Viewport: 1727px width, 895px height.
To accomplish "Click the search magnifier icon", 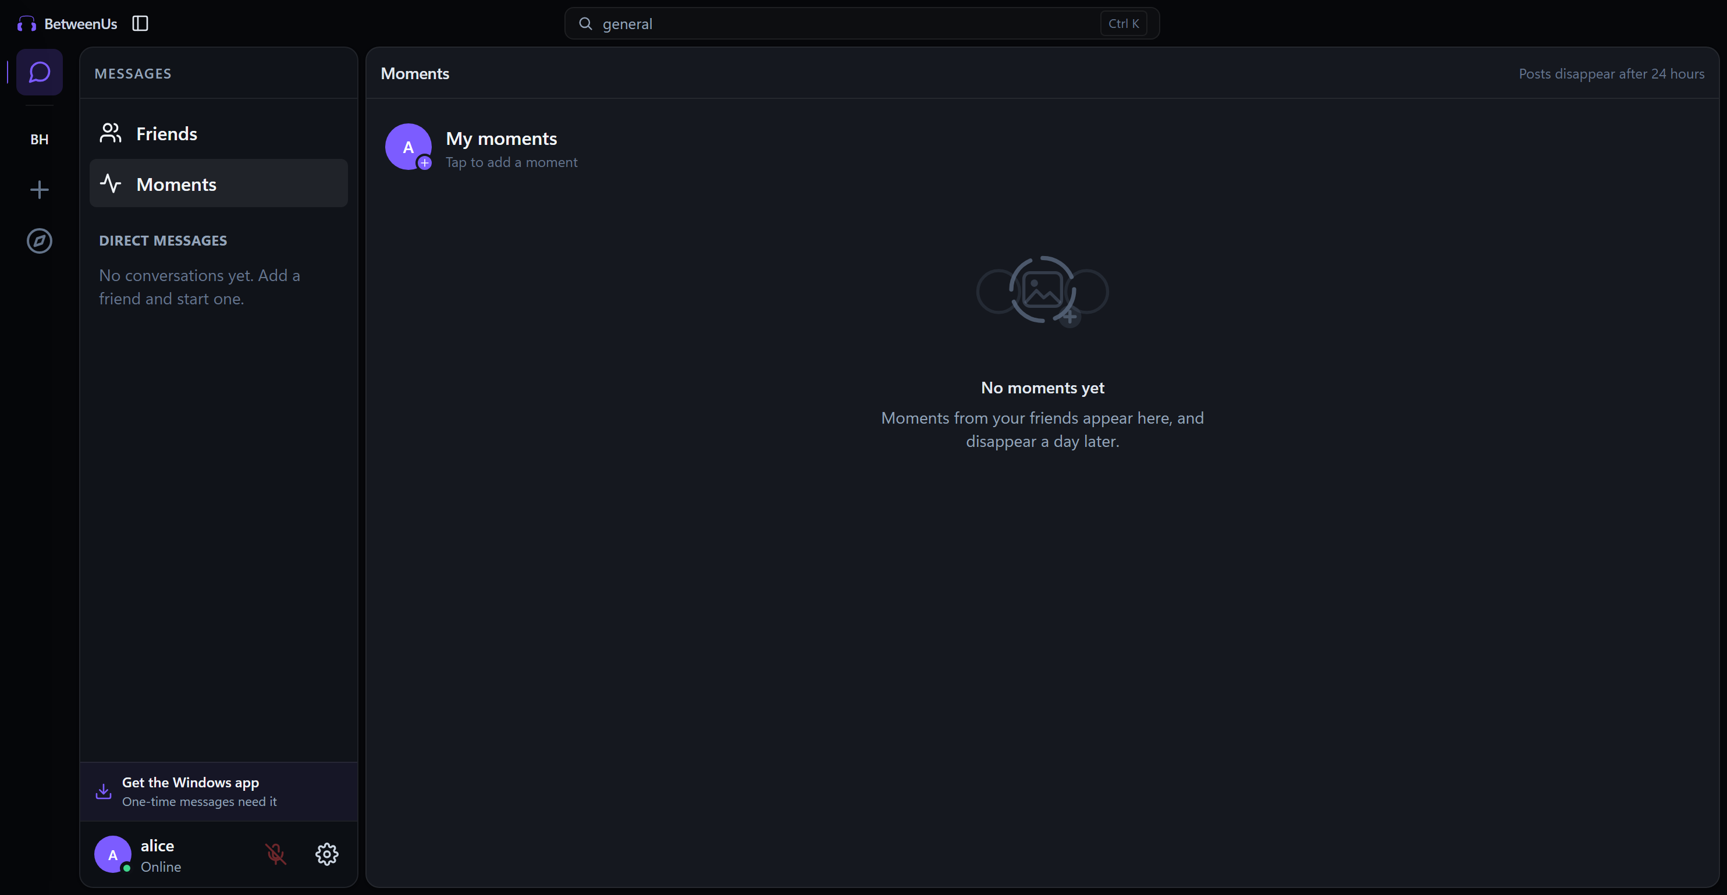I will point(585,23).
